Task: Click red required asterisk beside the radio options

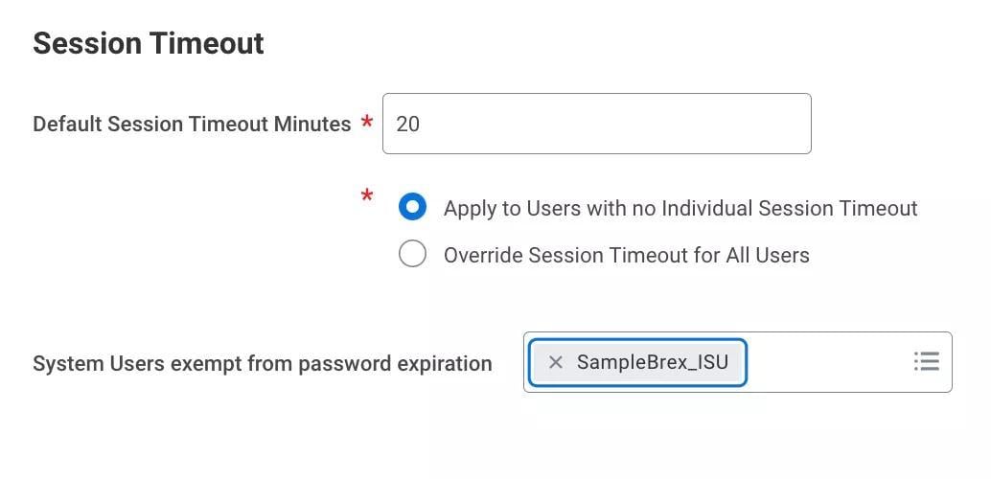Action: pyautogui.click(x=367, y=196)
